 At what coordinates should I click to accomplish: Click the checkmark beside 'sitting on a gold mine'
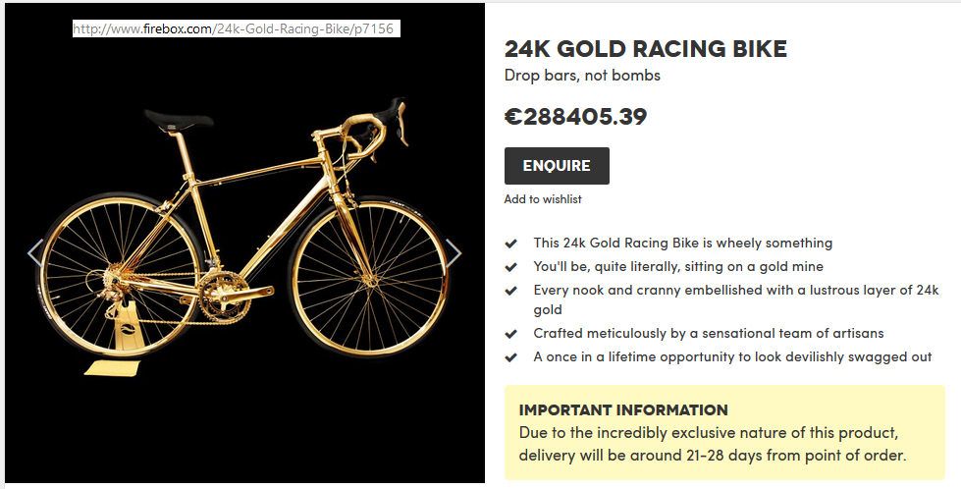tap(511, 267)
